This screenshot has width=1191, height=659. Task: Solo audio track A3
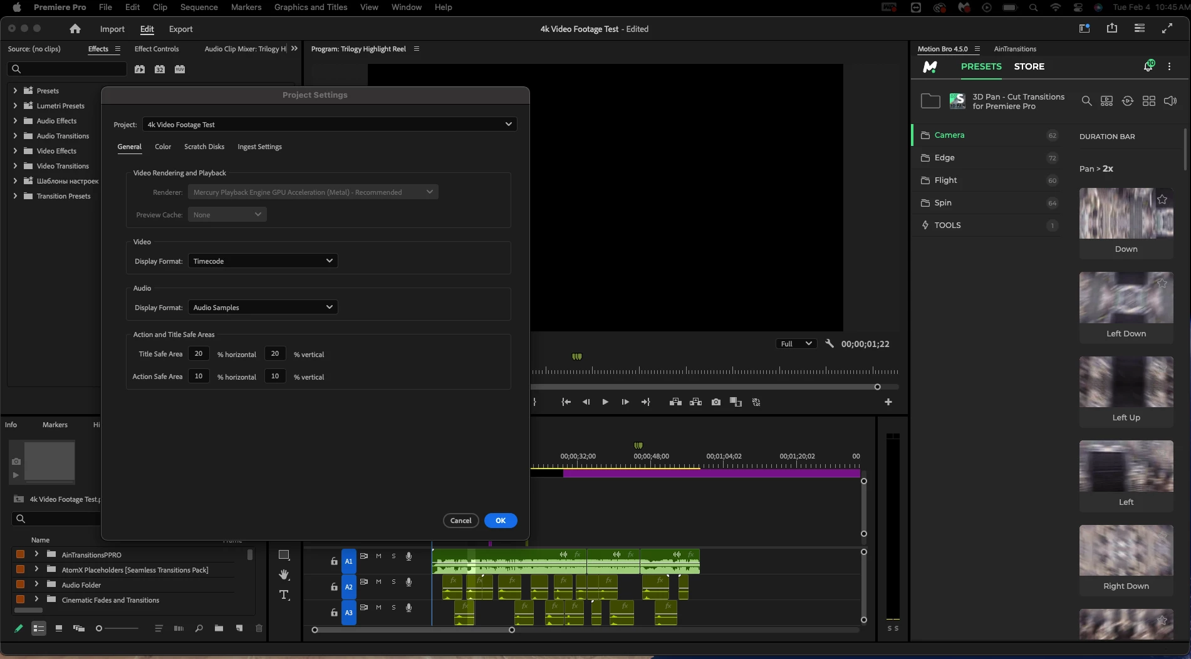point(393,608)
